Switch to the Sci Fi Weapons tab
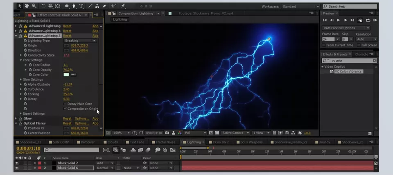This screenshot has height=175, width=393. coord(251,142)
